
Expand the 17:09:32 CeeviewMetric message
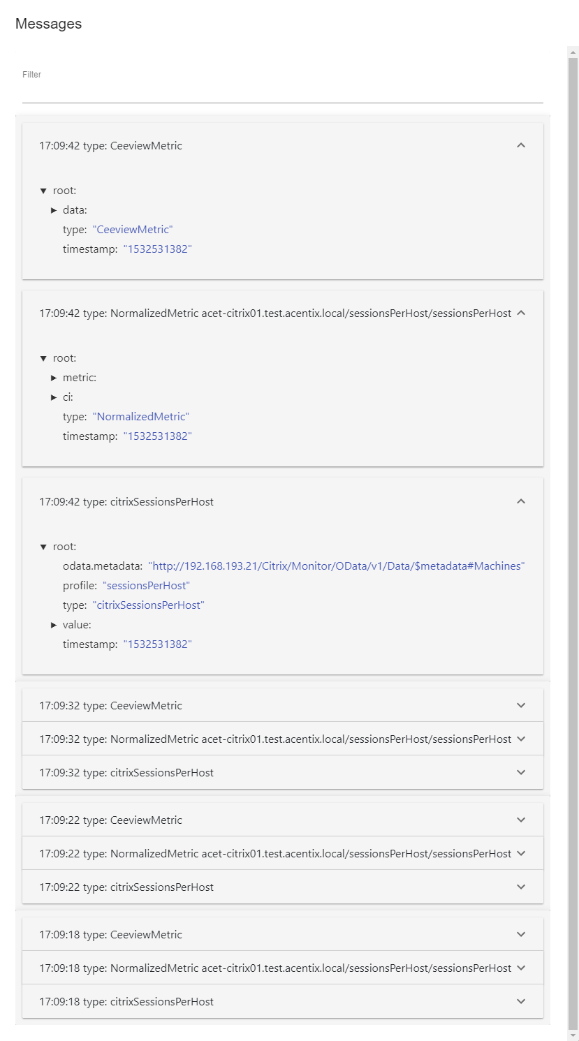tap(520, 705)
